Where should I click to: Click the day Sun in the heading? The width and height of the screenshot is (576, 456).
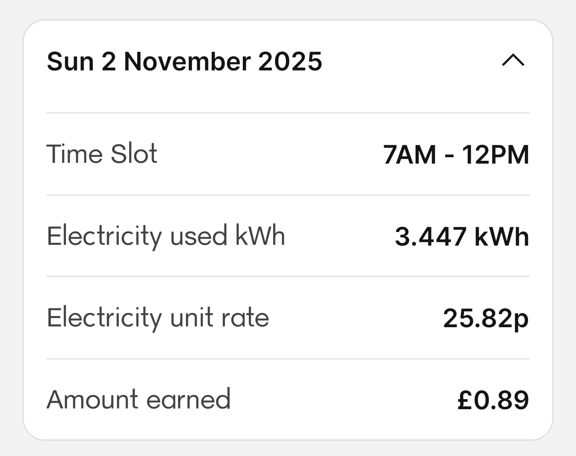pos(70,62)
